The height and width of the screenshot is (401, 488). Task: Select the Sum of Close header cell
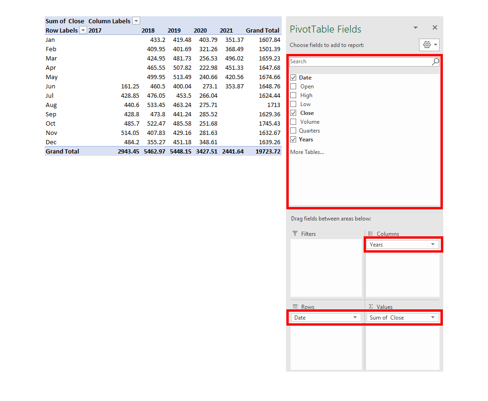click(66, 21)
